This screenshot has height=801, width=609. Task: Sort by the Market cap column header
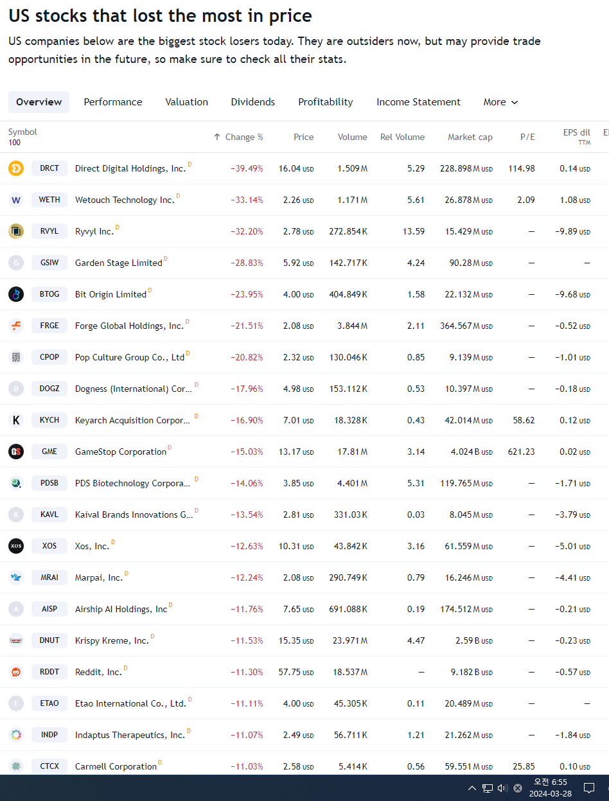(x=470, y=137)
